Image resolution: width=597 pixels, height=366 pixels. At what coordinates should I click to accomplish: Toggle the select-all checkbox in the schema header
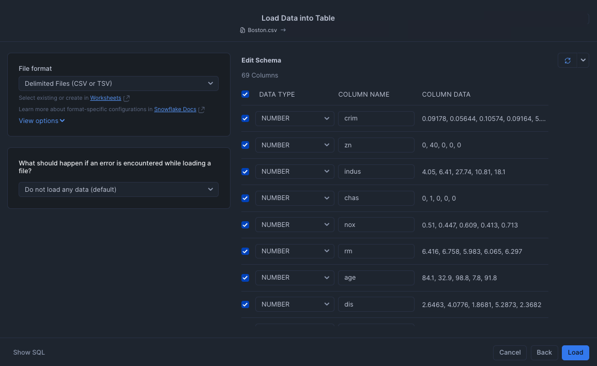pyautogui.click(x=245, y=94)
